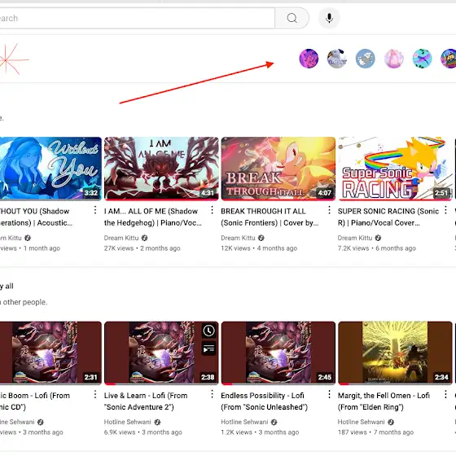Visit Dream Kittu channel under I AM ALL OF ME
Viewport: 456px width, 456px height.
pyautogui.click(x=121, y=238)
